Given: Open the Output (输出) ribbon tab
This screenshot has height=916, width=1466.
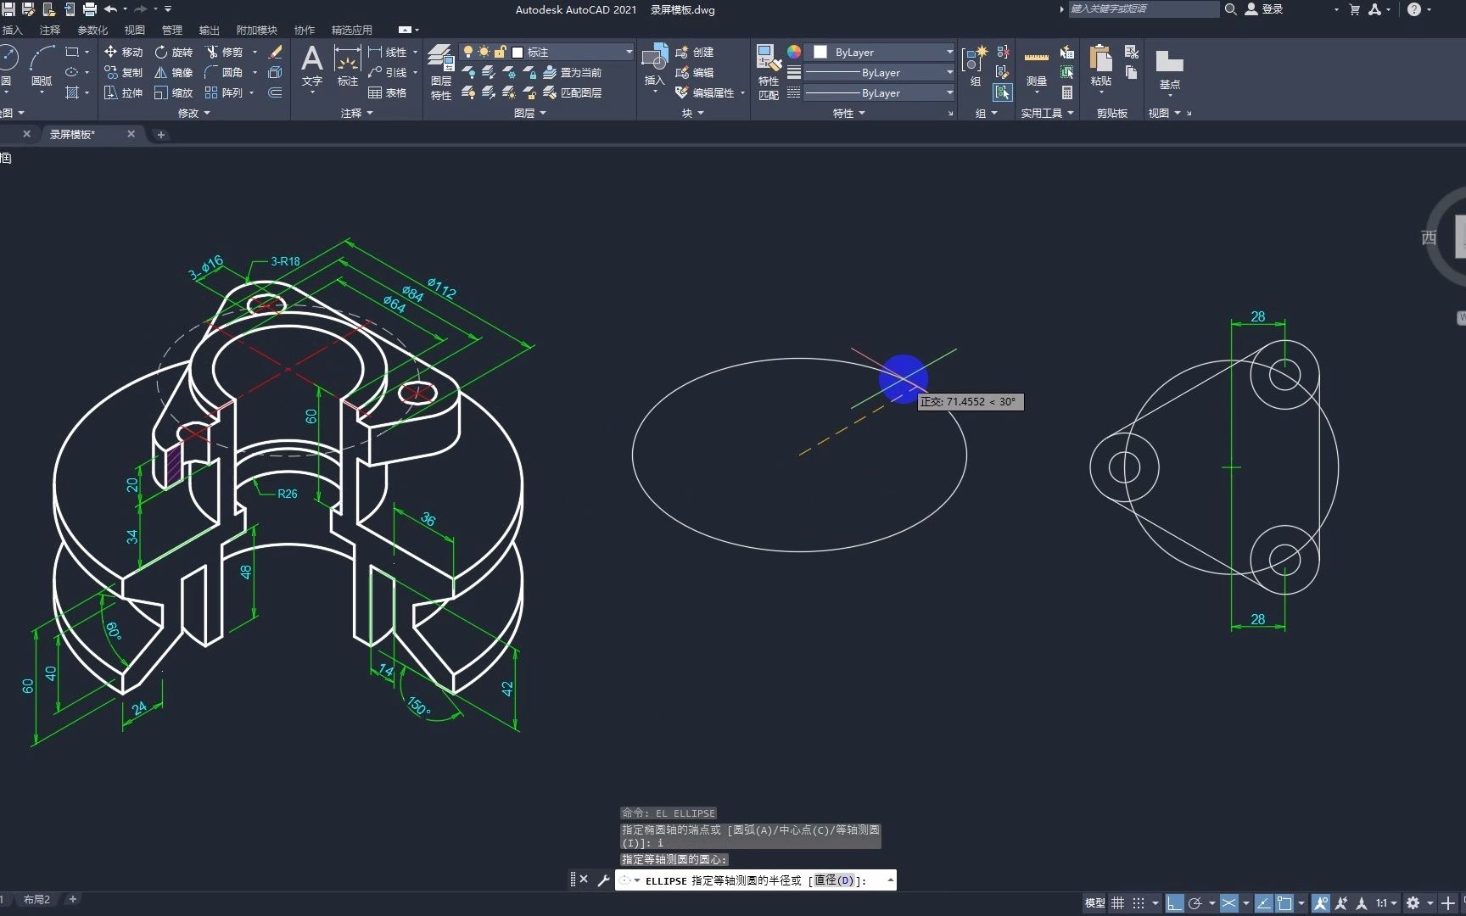Looking at the screenshot, I should (210, 30).
